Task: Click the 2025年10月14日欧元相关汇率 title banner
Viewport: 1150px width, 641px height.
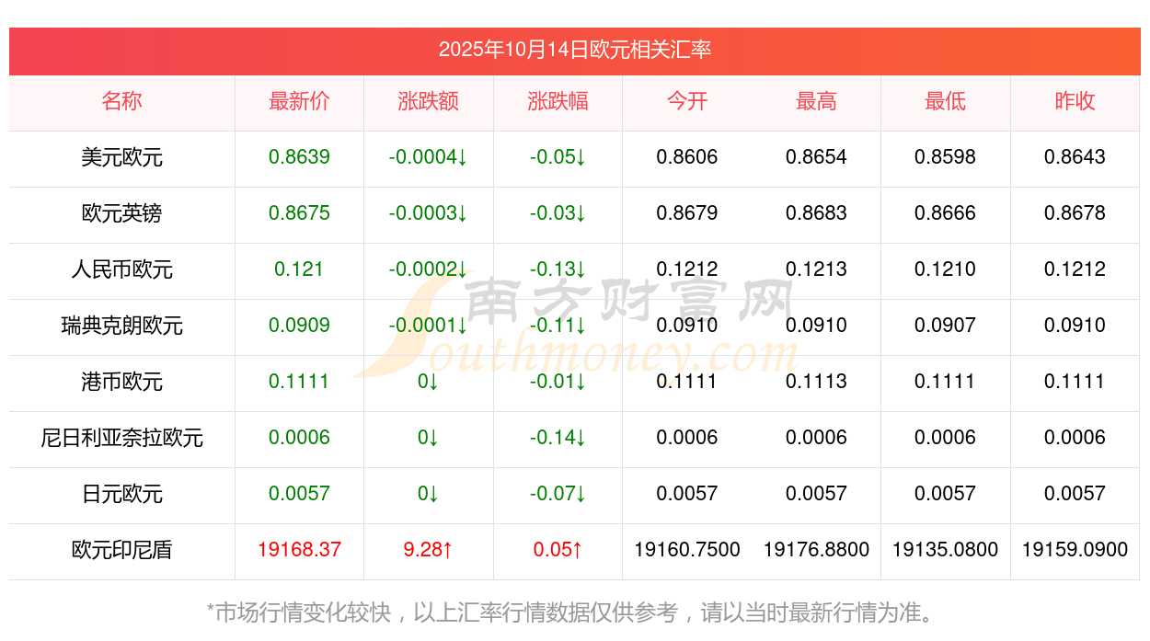Action: pos(574,50)
